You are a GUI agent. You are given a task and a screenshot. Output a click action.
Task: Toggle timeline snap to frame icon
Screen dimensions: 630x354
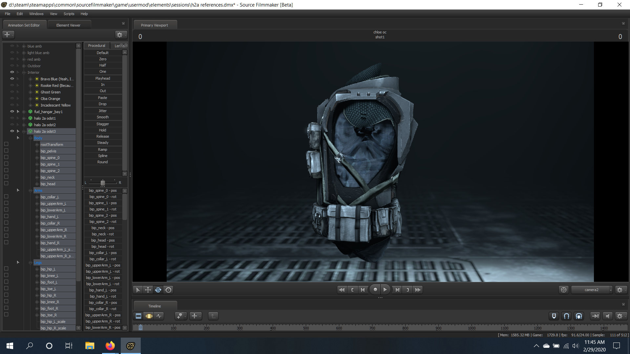554,316
